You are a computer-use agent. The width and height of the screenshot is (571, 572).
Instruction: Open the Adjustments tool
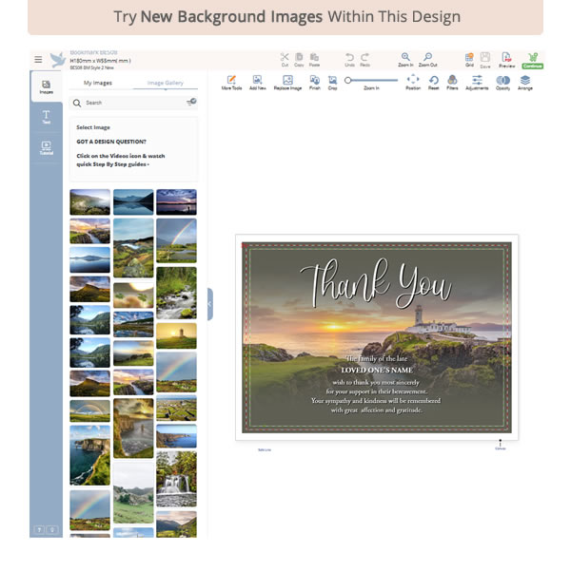pyautogui.click(x=477, y=82)
